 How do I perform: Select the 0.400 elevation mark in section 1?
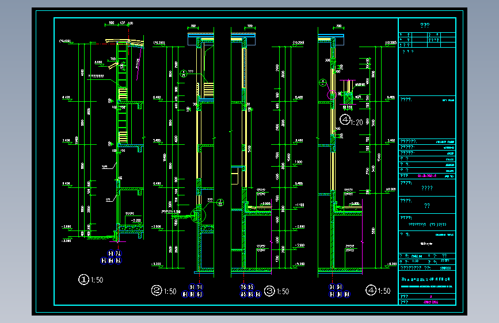tap(66, 183)
